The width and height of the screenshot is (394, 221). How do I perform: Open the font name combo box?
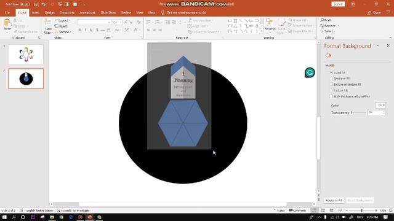(94, 22)
